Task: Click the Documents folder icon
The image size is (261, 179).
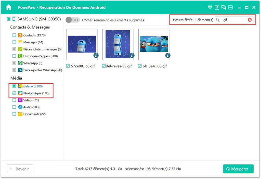Action: coord(20,114)
